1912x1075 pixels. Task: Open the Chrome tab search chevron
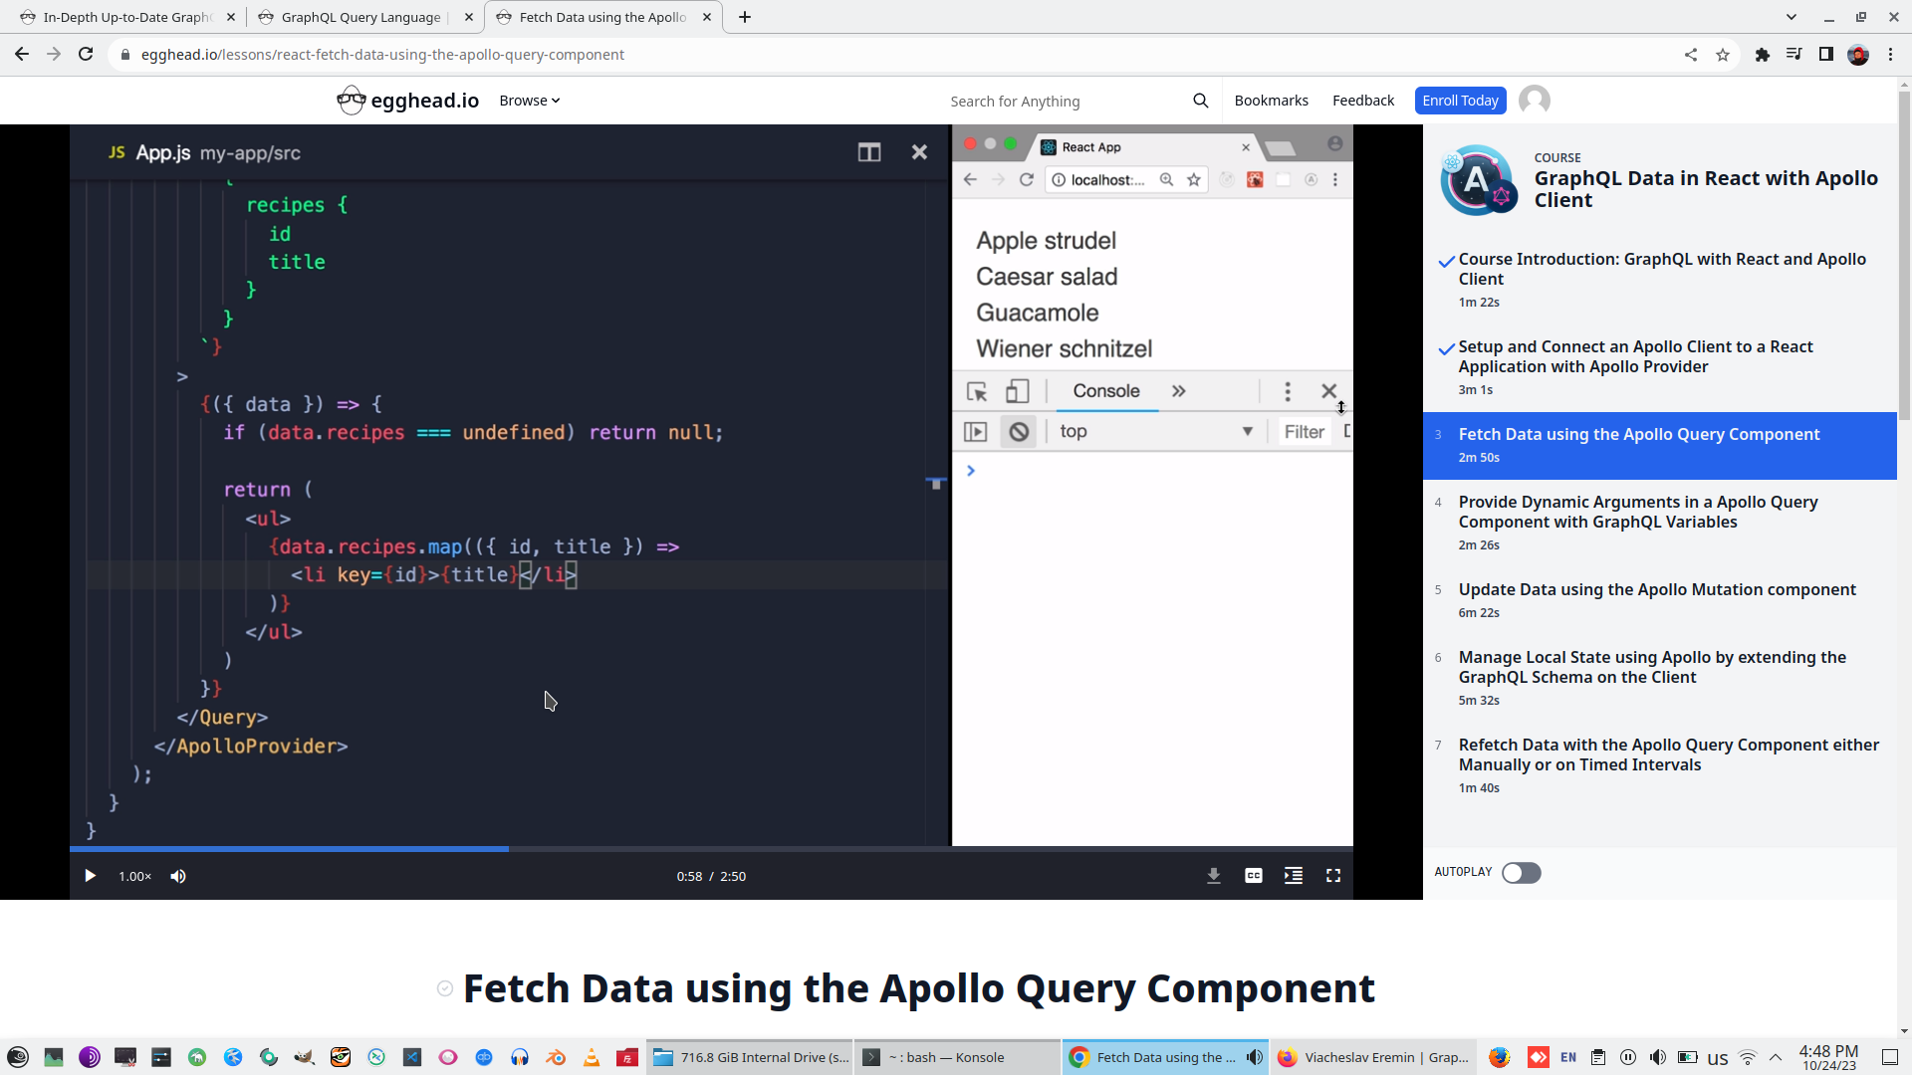1791,17
